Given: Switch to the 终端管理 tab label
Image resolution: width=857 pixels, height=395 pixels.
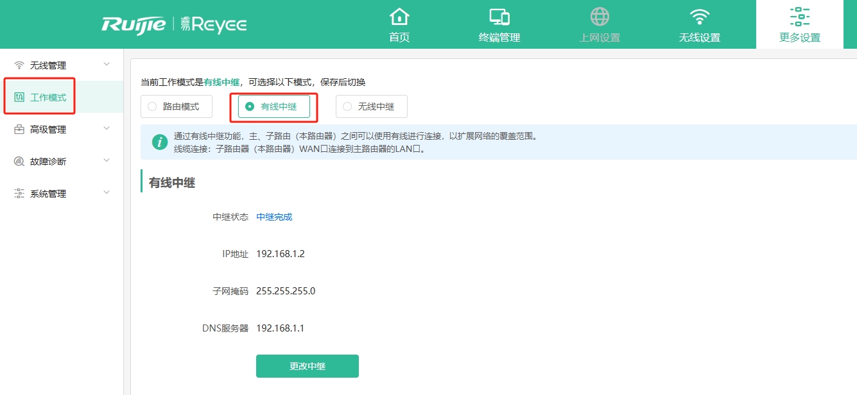Looking at the screenshot, I should (499, 38).
